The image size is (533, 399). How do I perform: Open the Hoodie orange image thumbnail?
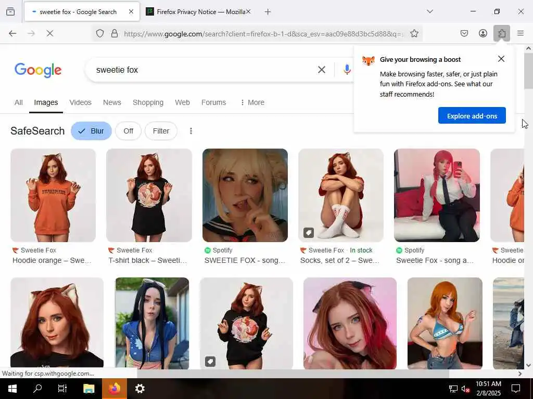[x=53, y=195]
